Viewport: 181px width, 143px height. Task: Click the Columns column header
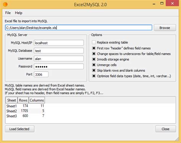37,100
